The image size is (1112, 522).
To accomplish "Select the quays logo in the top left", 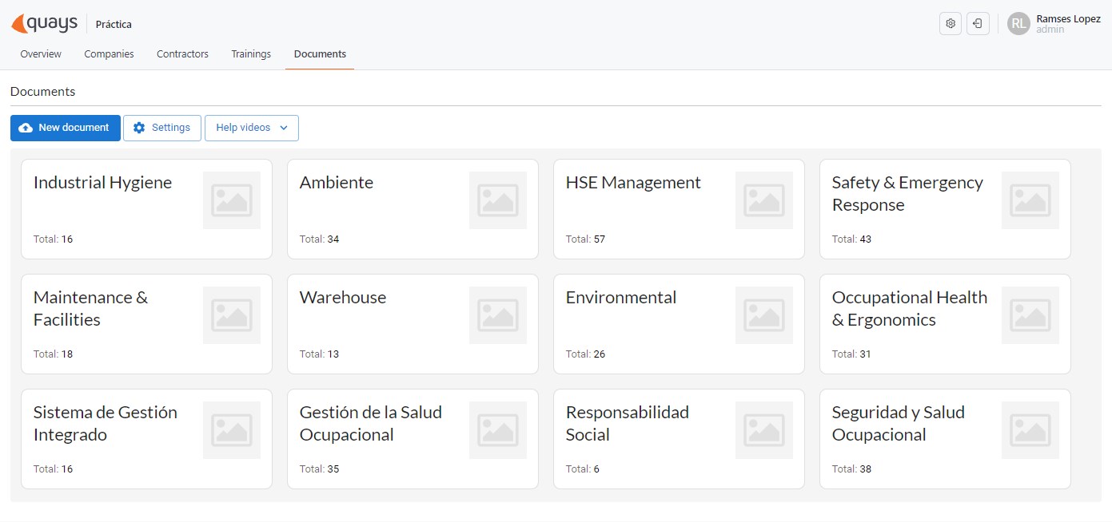I will point(44,22).
